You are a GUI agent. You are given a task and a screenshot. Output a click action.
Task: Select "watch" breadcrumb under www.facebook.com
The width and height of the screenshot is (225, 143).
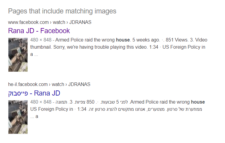tap(59, 22)
